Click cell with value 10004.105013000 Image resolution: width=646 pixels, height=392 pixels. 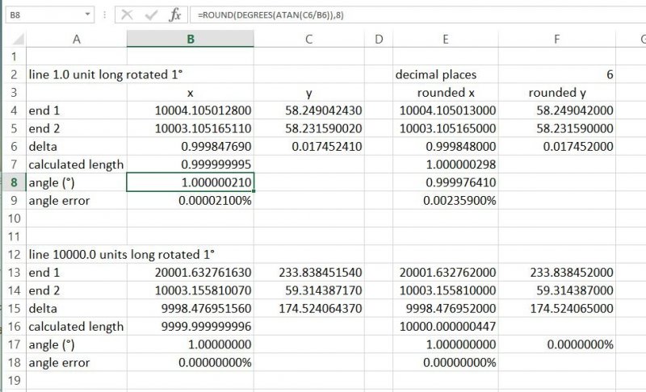(x=446, y=111)
